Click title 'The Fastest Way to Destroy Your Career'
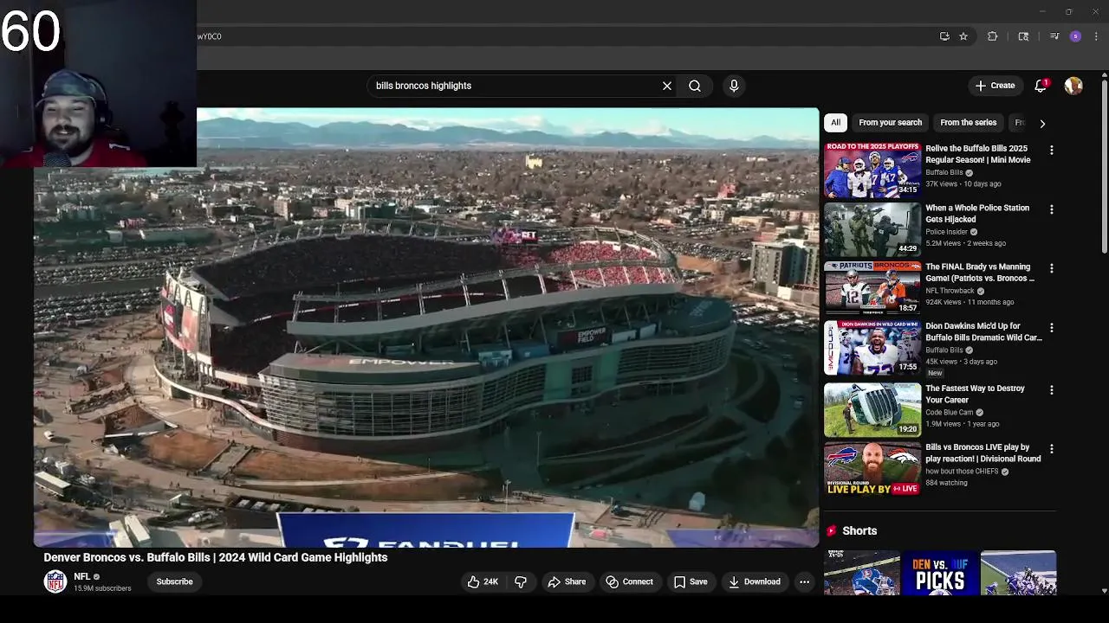This screenshot has height=623, width=1109. [975, 394]
